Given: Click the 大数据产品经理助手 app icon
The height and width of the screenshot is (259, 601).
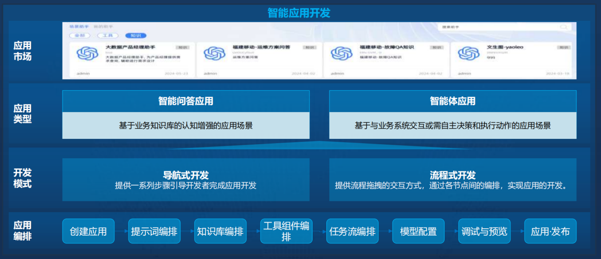Looking at the screenshot, I should tap(87, 53).
